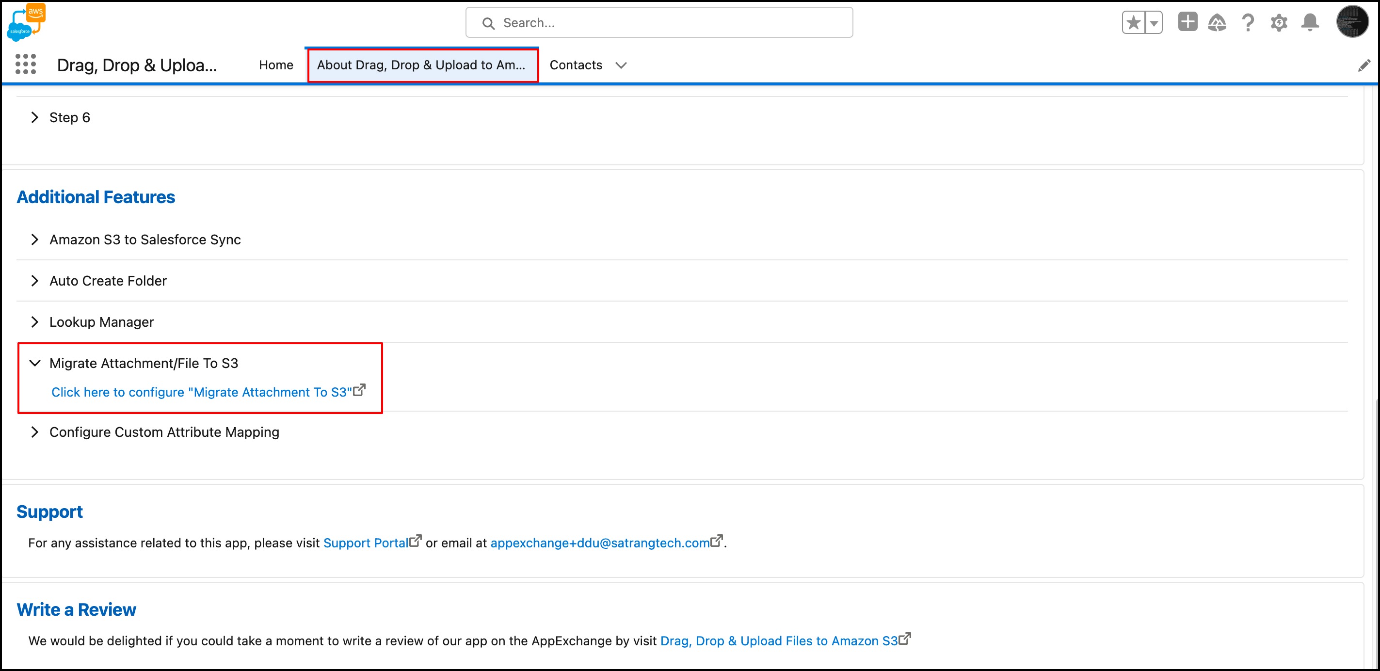Click the Migrate Attachment To S3 configure link
The height and width of the screenshot is (671, 1380).
point(201,392)
